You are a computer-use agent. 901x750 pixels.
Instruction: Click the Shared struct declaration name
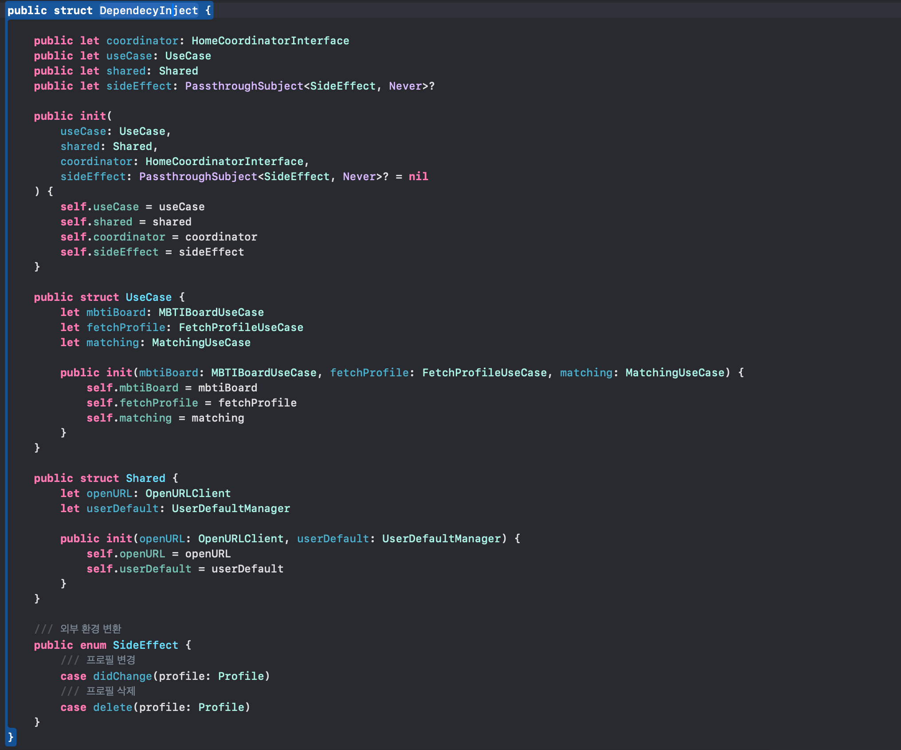[145, 478]
